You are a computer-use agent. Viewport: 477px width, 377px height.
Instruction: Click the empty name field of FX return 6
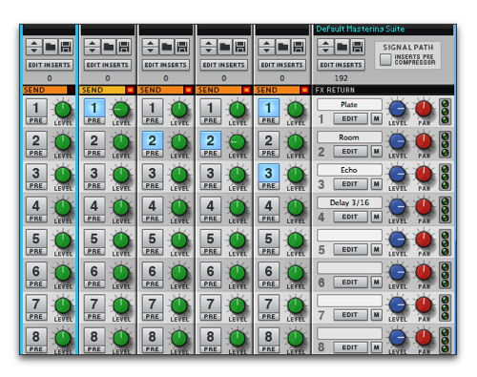click(349, 268)
